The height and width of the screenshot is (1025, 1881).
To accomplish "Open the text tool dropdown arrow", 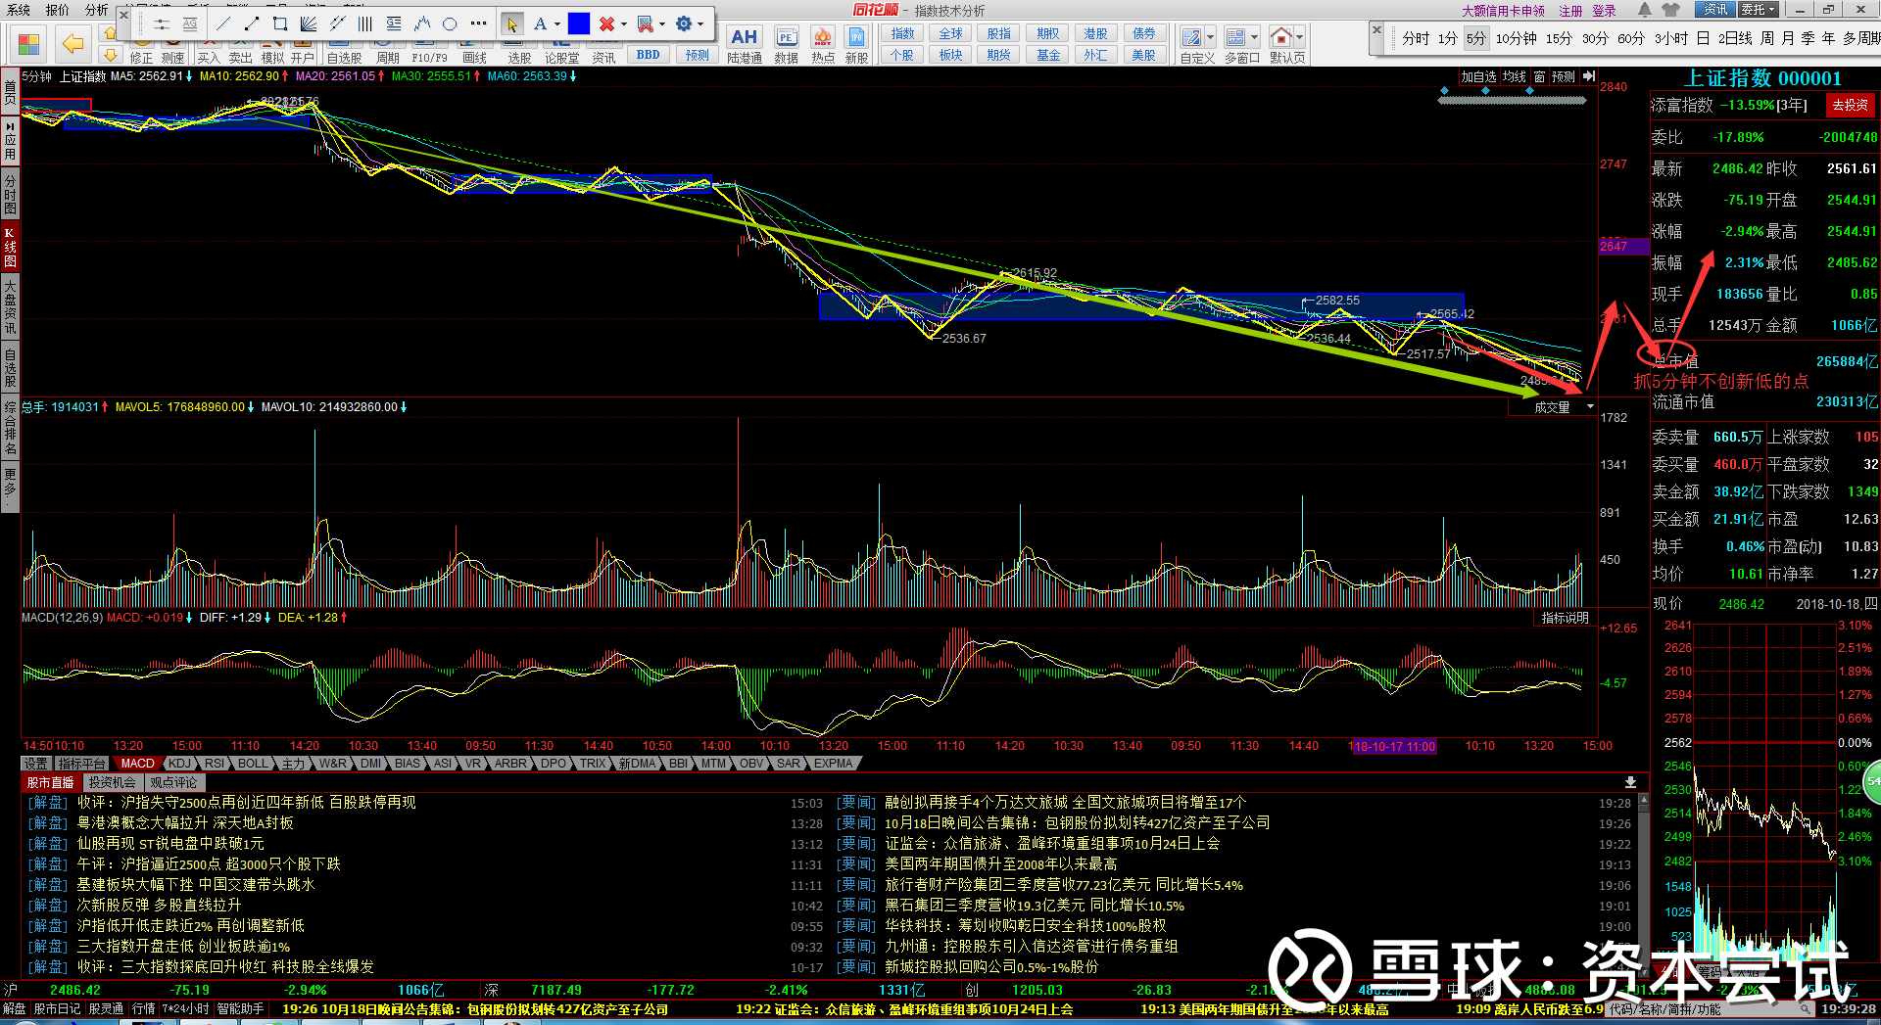I will (557, 23).
